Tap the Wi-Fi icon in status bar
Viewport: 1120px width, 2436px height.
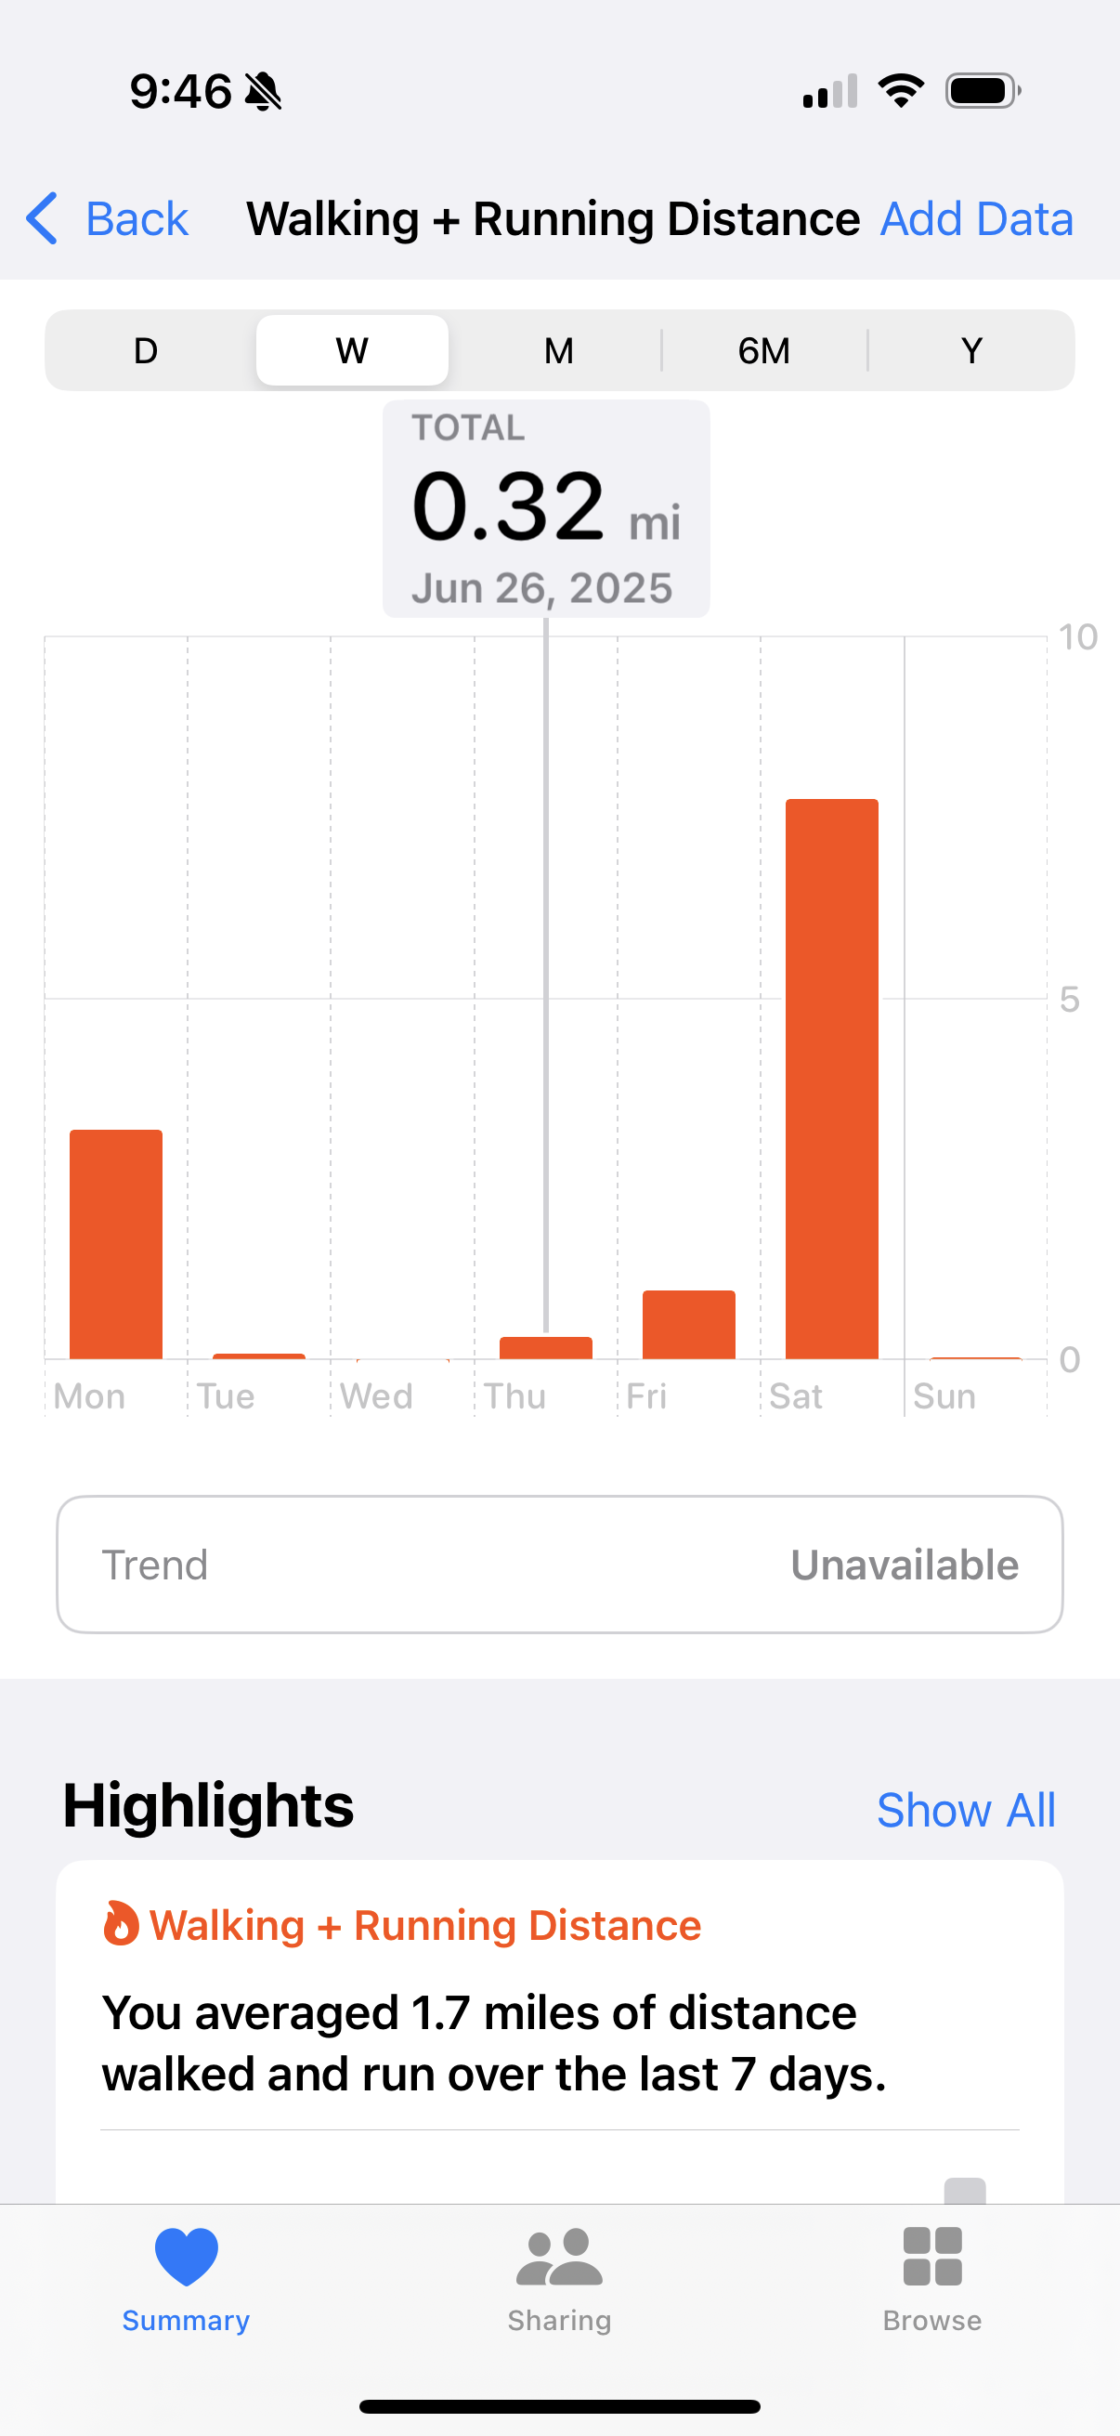[901, 91]
